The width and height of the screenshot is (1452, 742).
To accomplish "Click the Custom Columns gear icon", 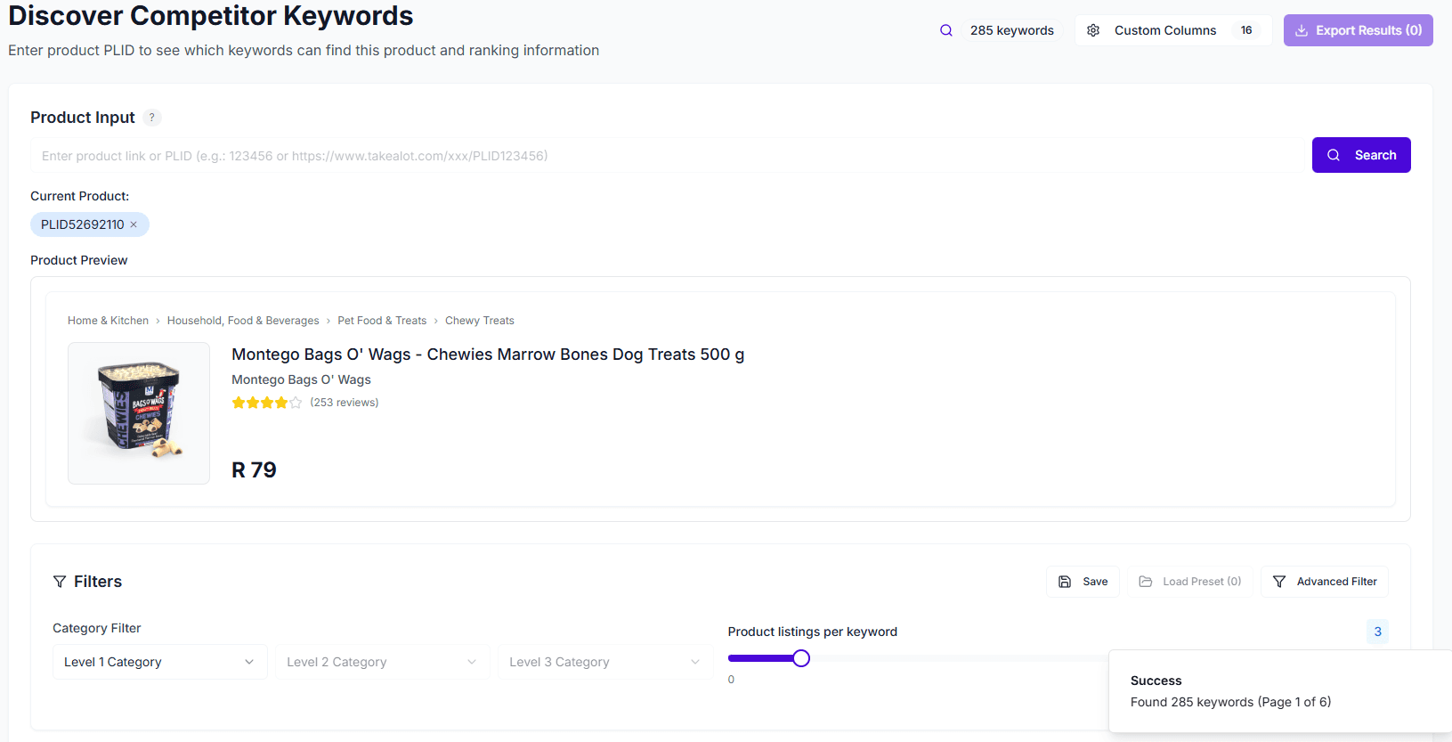I will (1093, 30).
